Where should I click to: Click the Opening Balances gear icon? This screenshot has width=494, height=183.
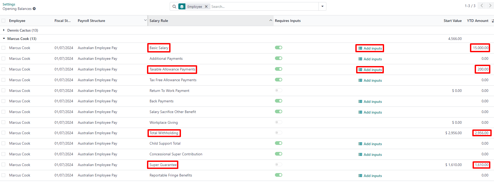tap(34, 9)
